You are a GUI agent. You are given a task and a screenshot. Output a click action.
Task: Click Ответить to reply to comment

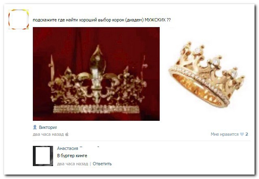pos(102,164)
